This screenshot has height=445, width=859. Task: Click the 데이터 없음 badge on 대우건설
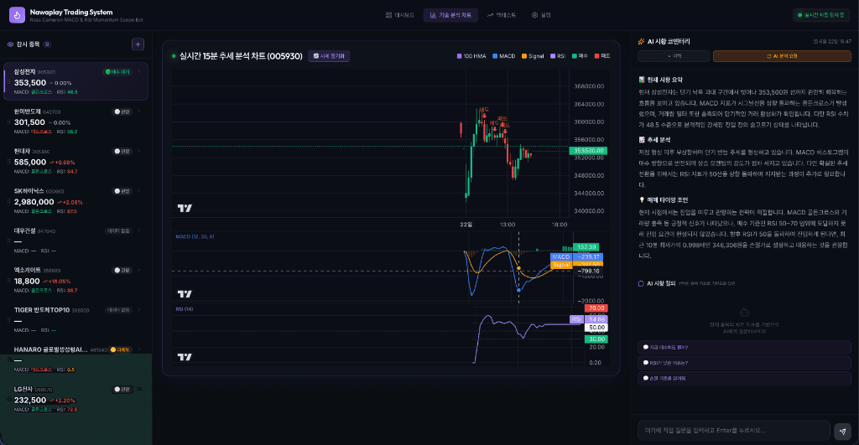coord(118,231)
